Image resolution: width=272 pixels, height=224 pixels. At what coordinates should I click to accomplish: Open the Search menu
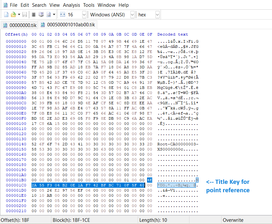click(x=39, y=5)
